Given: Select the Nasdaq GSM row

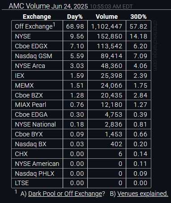Looking at the screenshot, I should pos(81,56).
